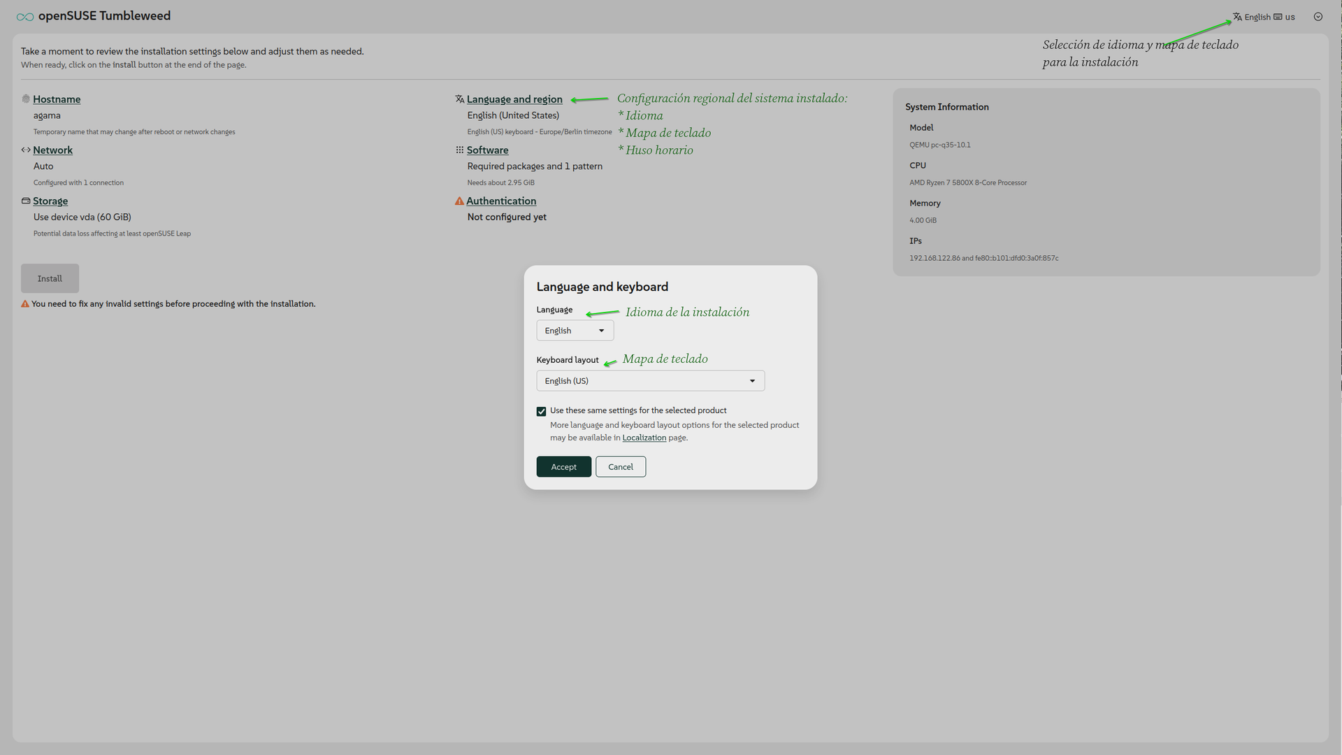Viewport: 1342px width, 755px height.
Task: Click the openSUSE logo icon
Action: (x=25, y=17)
